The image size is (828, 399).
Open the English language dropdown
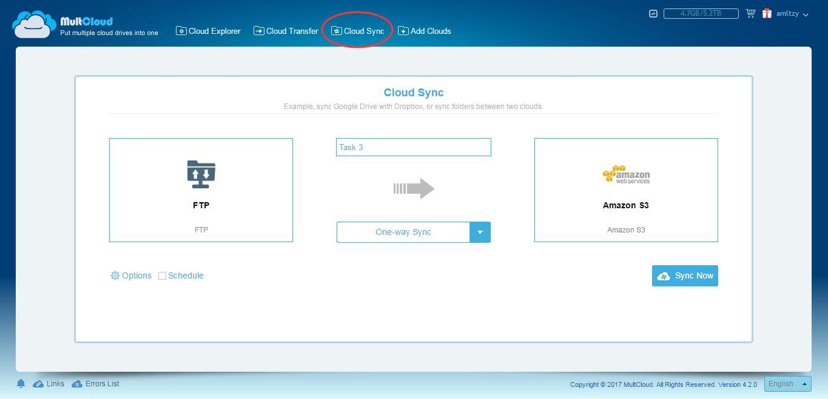pos(787,384)
